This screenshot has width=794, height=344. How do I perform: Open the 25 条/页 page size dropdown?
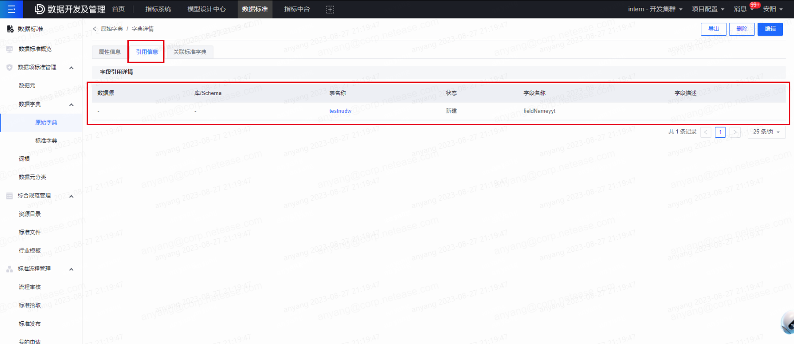pos(766,132)
